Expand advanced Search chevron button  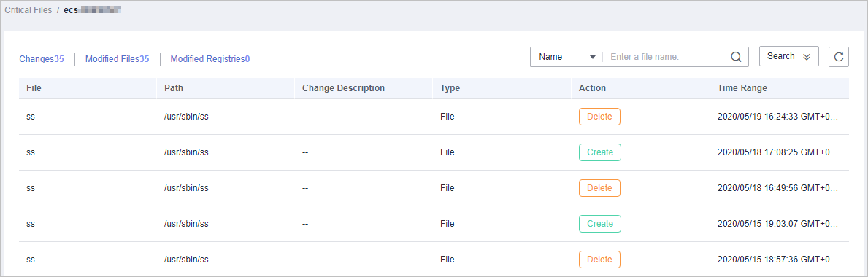pos(789,56)
